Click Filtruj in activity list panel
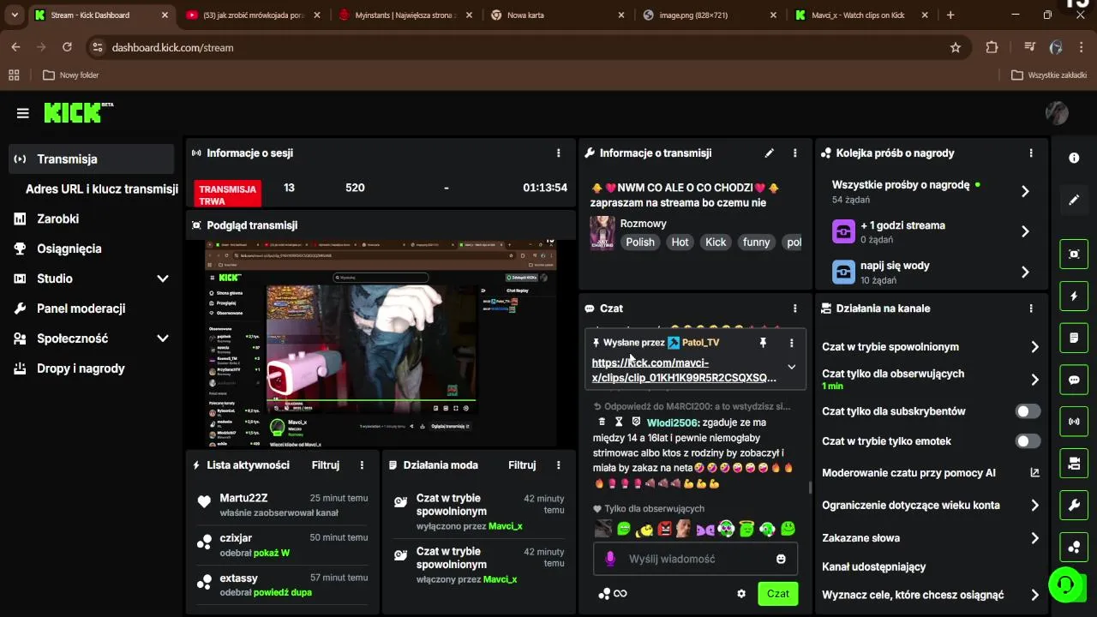This screenshot has width=1097, height=617. 326,465
